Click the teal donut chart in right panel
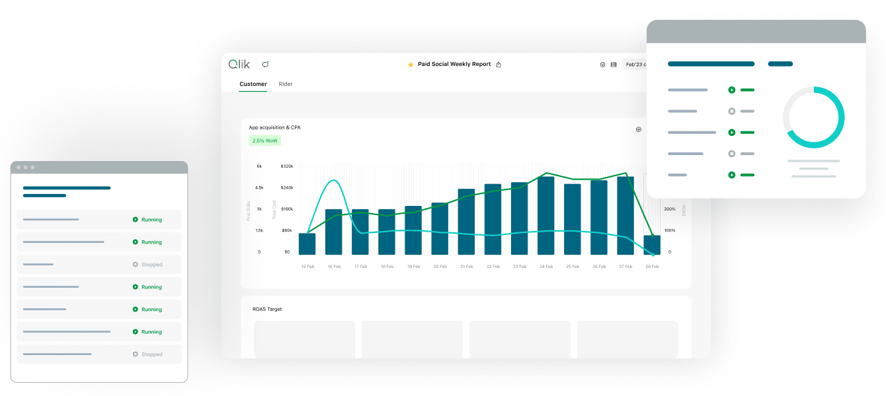Screen dimensions: 886x396 coord(813,116)
